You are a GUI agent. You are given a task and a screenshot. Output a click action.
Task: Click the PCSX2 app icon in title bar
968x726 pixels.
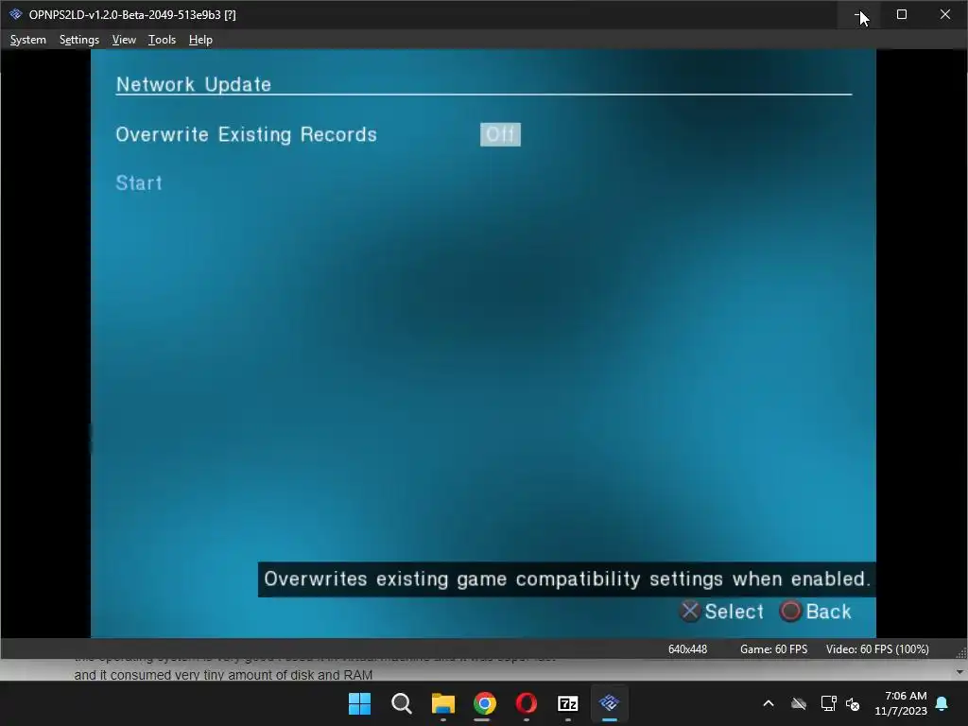[x=15, y=14]
